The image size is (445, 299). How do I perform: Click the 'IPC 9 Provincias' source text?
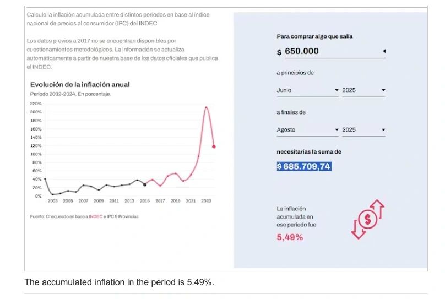[x=122, y=216]
